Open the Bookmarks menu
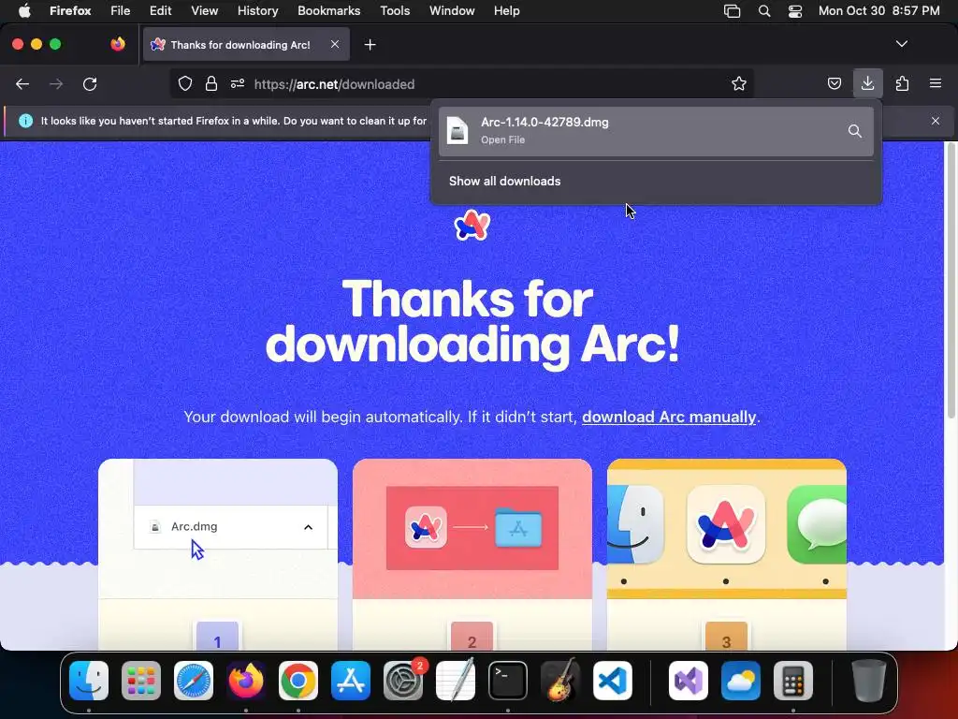Viewport: 958px width, 719px height. [328, 10]
